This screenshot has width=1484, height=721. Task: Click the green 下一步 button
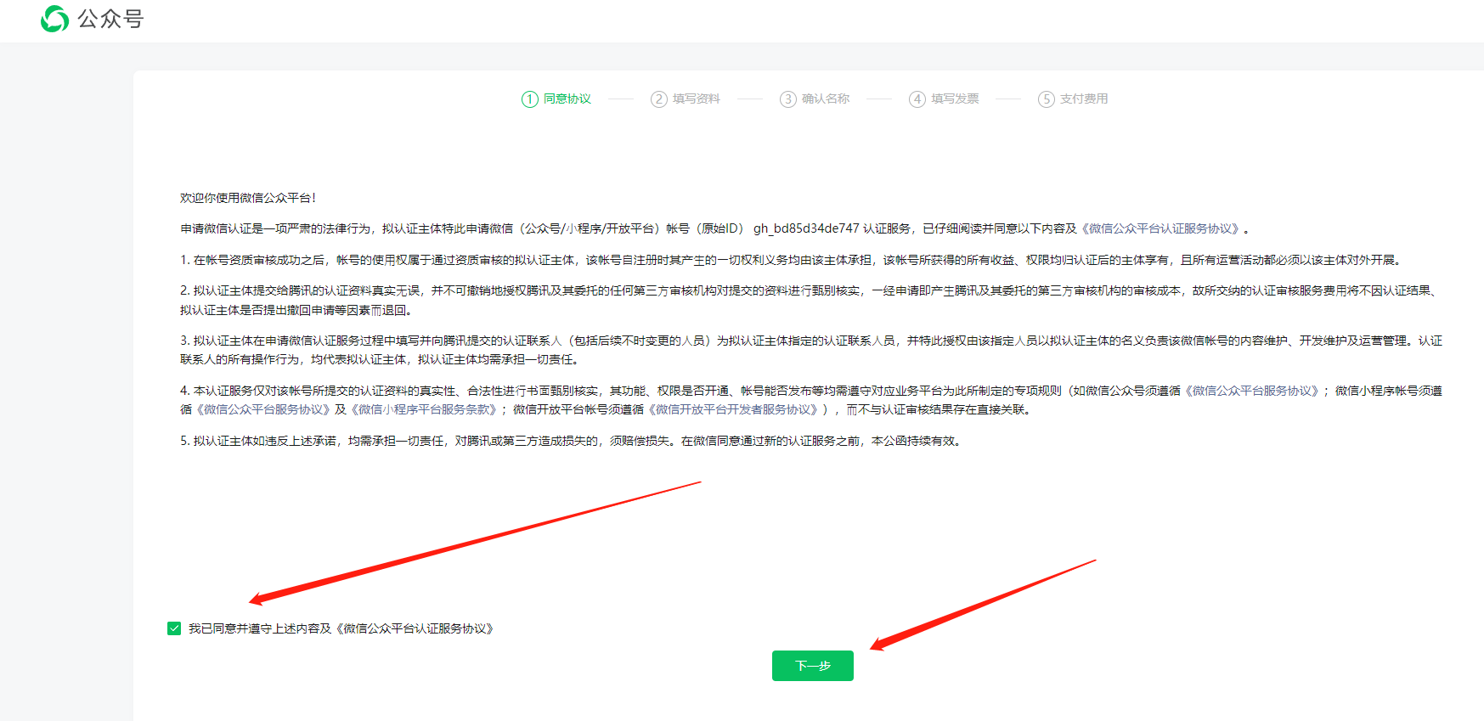point(812,666)
